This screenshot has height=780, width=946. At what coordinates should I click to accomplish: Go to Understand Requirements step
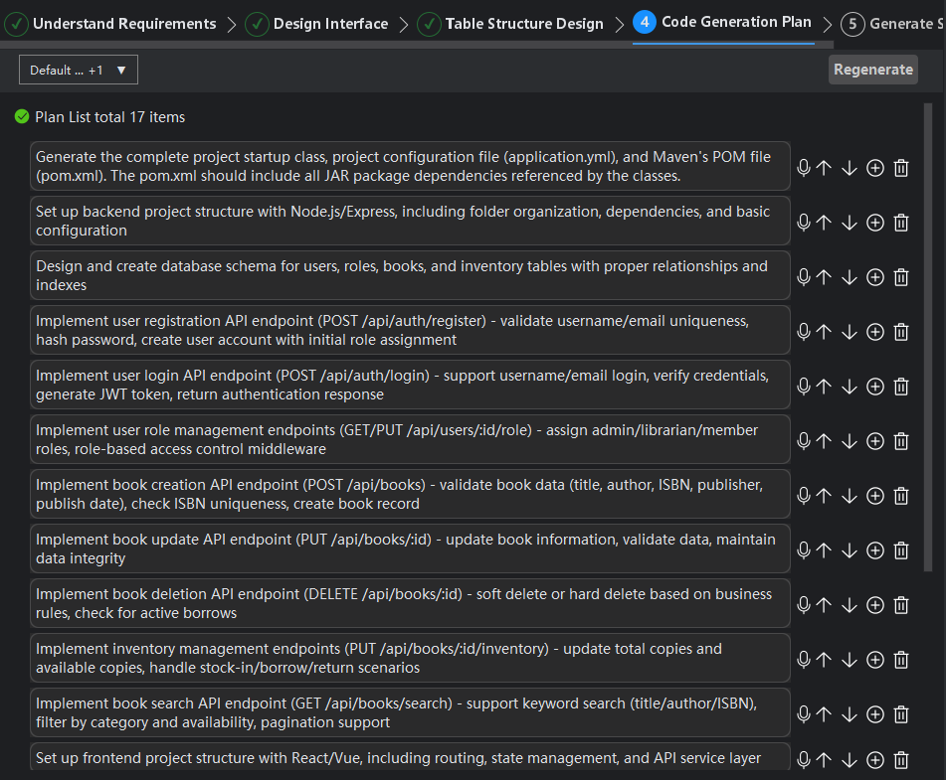point(112,24)
